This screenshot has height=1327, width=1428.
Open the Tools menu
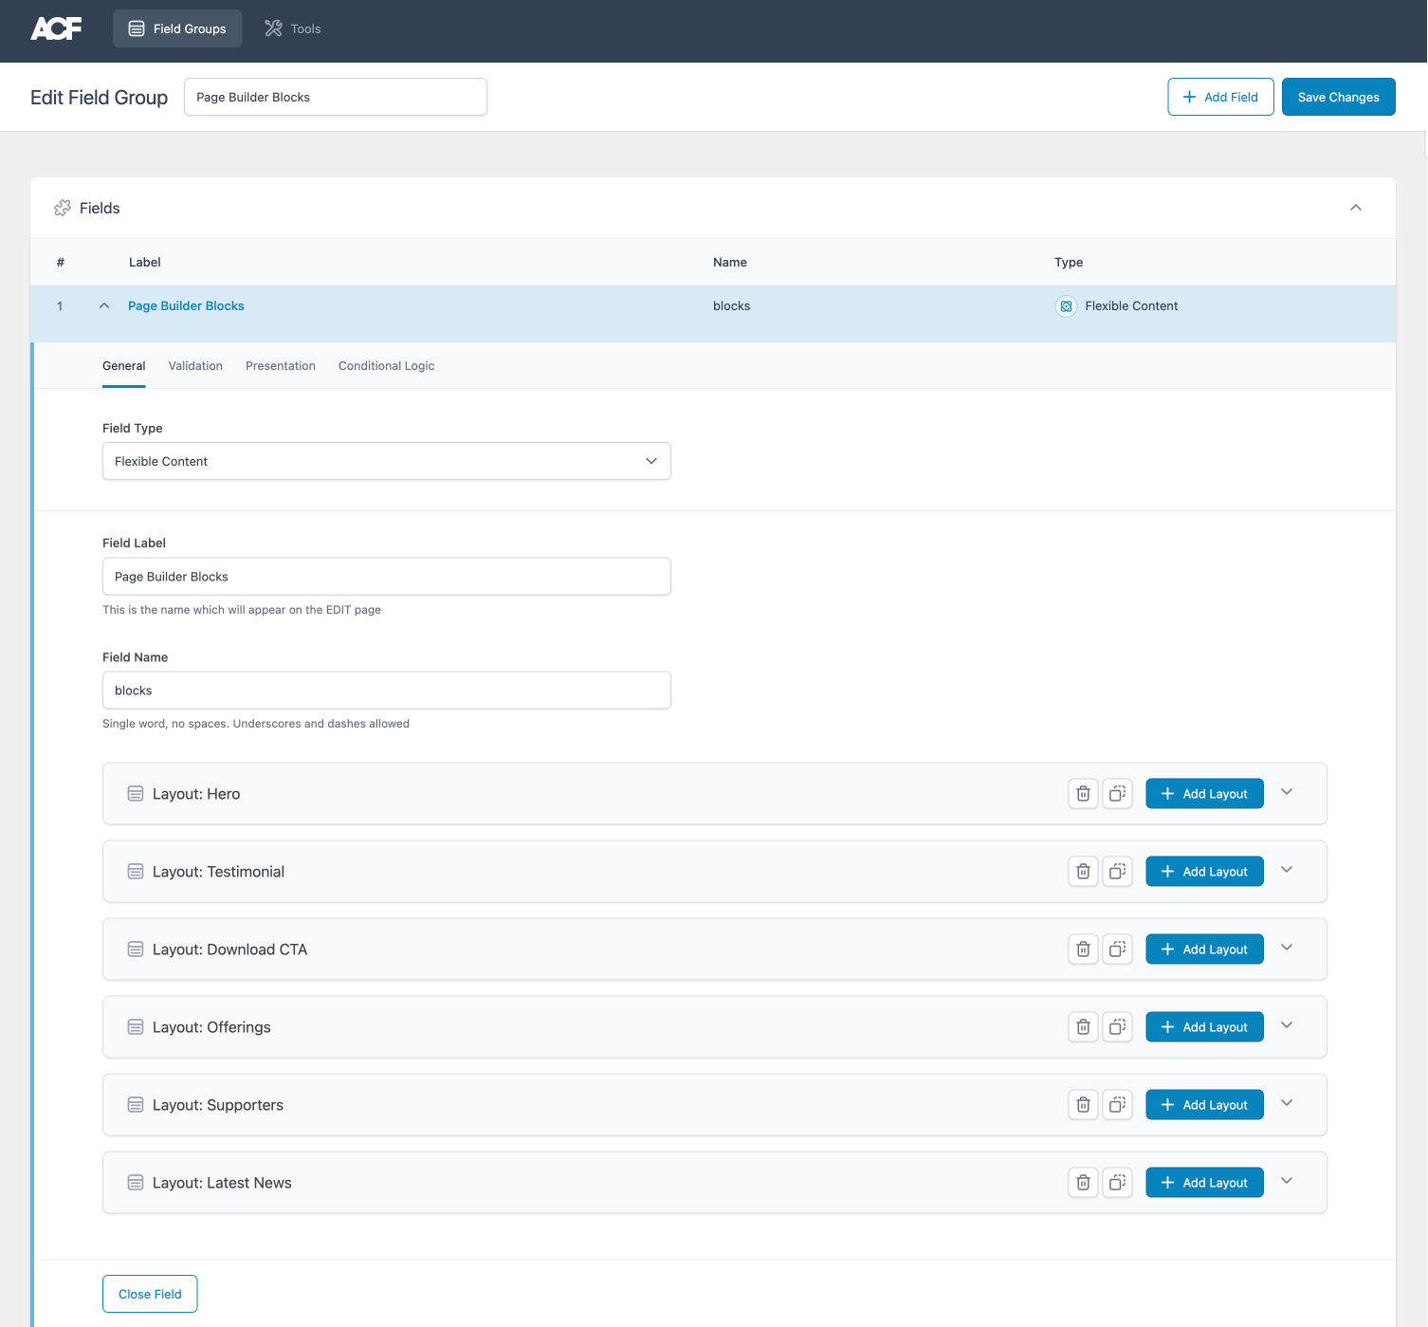pyautogui.click(x=293, y=28)
